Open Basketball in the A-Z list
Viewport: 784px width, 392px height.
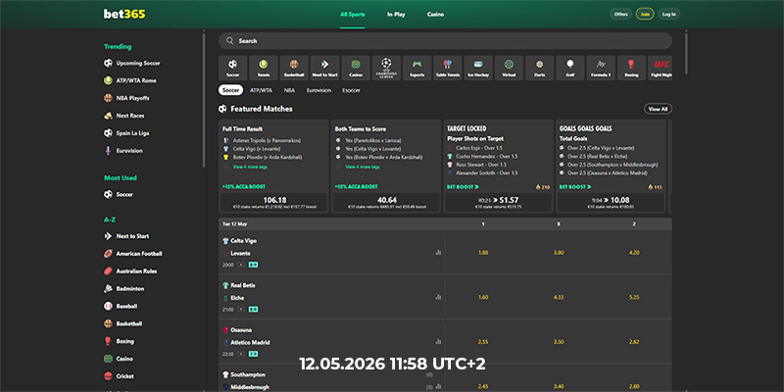123,323
